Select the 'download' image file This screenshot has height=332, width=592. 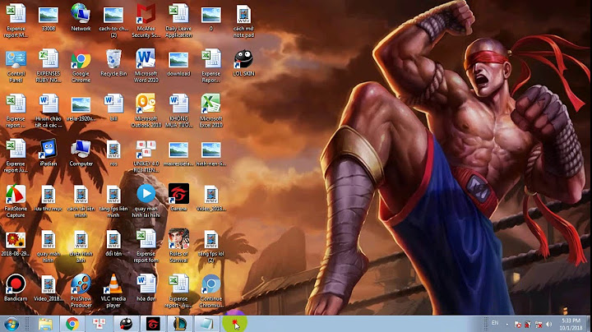click(178, 62)
